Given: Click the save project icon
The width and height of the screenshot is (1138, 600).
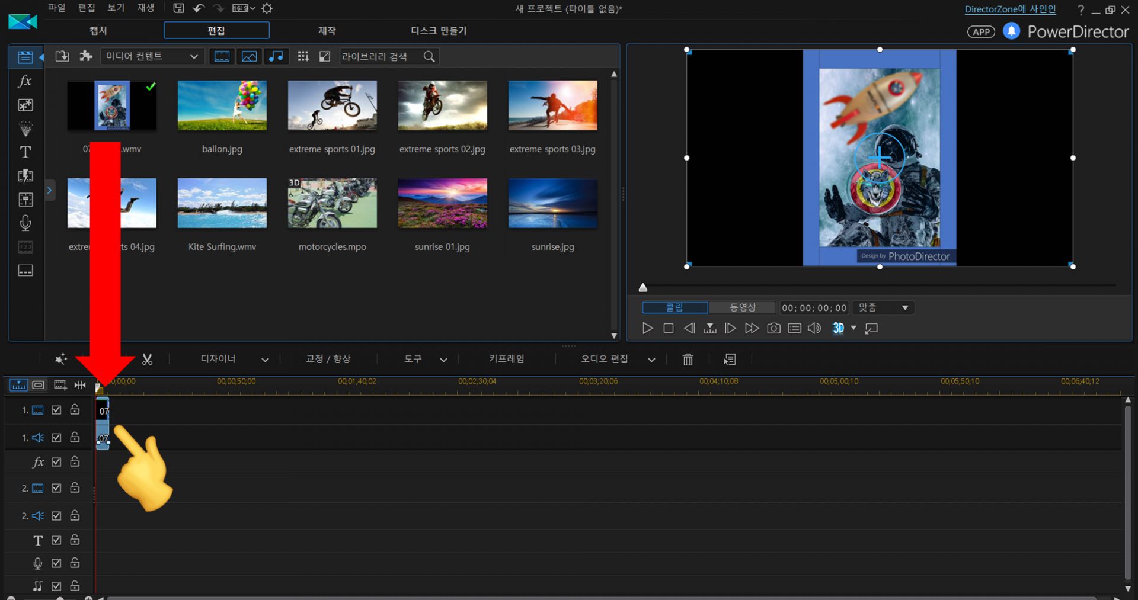Looking at the screenshot, I should click(178, 8).
